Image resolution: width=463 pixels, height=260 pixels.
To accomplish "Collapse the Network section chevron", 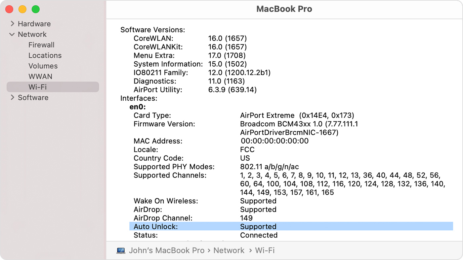I will (12, 34).
